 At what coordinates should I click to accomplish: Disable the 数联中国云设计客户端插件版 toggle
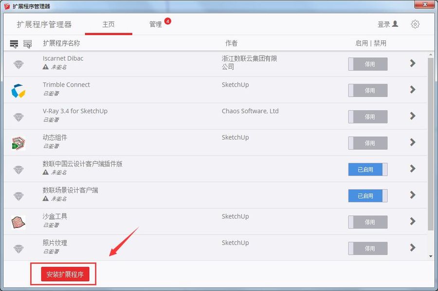click(x=367, y=169)
